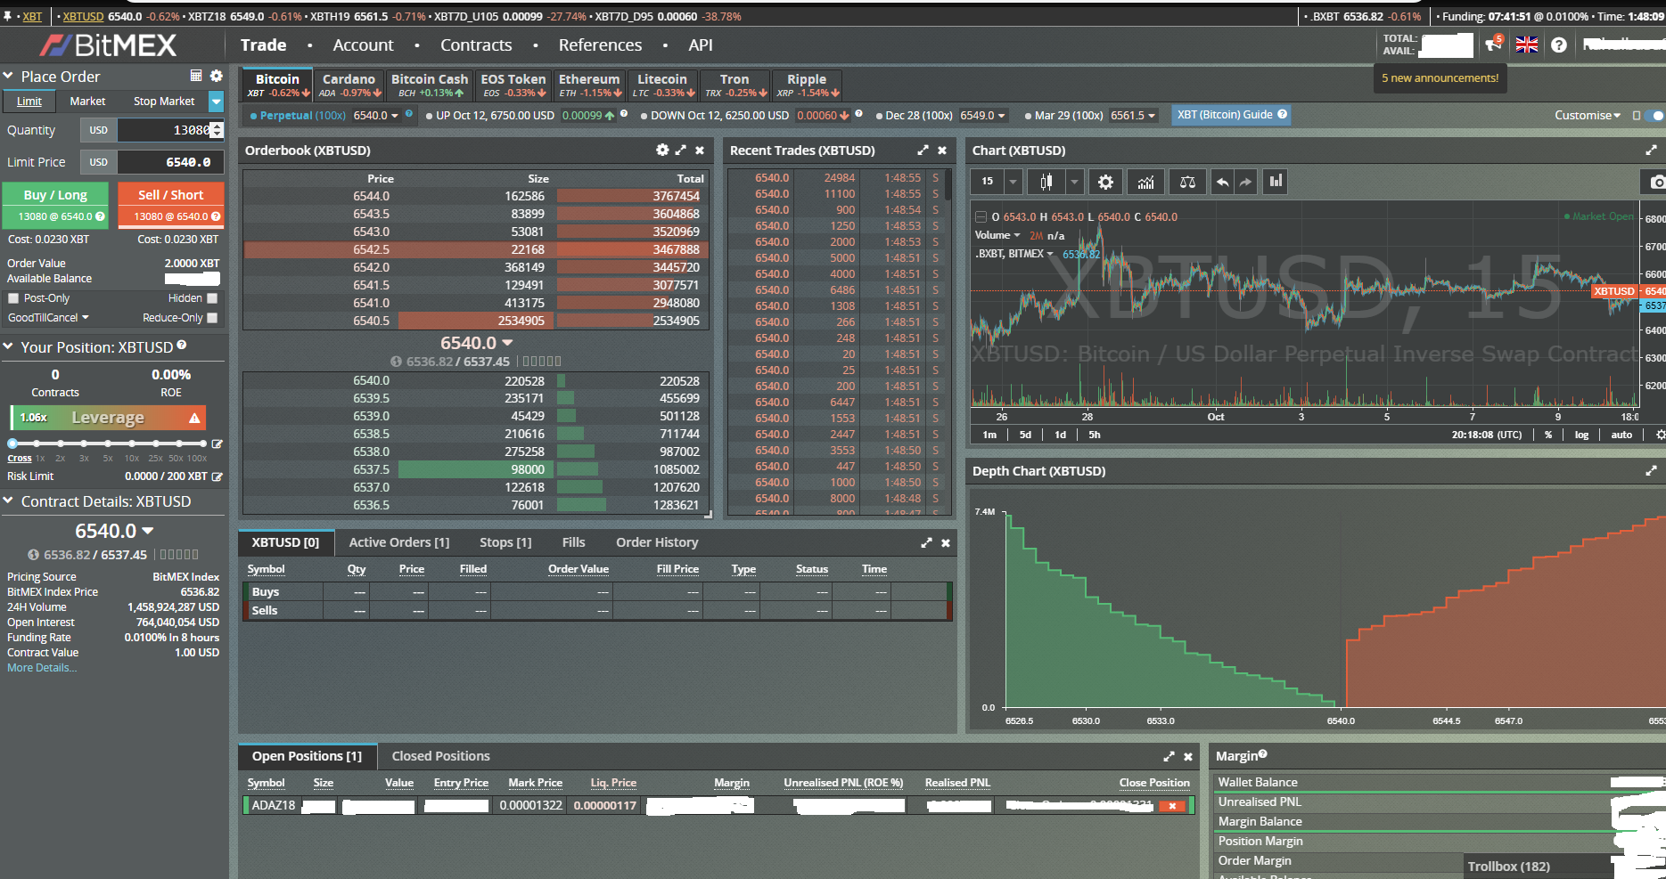Open the chart interval 15 dropdown
The width and height of the screenshot is (1666, 879).
point(1013,182)
